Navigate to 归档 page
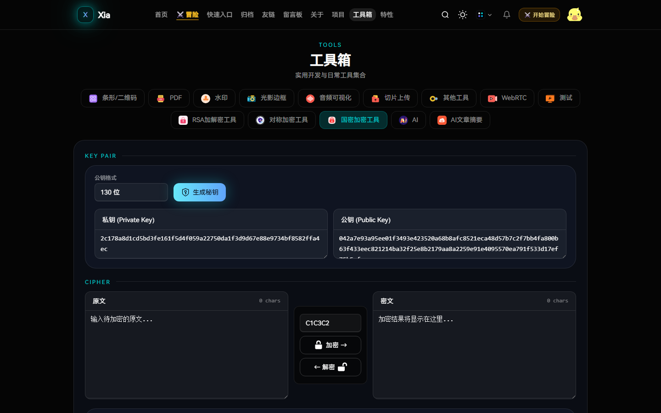The width and height of the screenshot is (661, 413). click(247, 15)
